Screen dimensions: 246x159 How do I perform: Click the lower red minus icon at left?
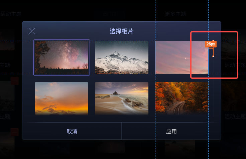tap(15, 132)
